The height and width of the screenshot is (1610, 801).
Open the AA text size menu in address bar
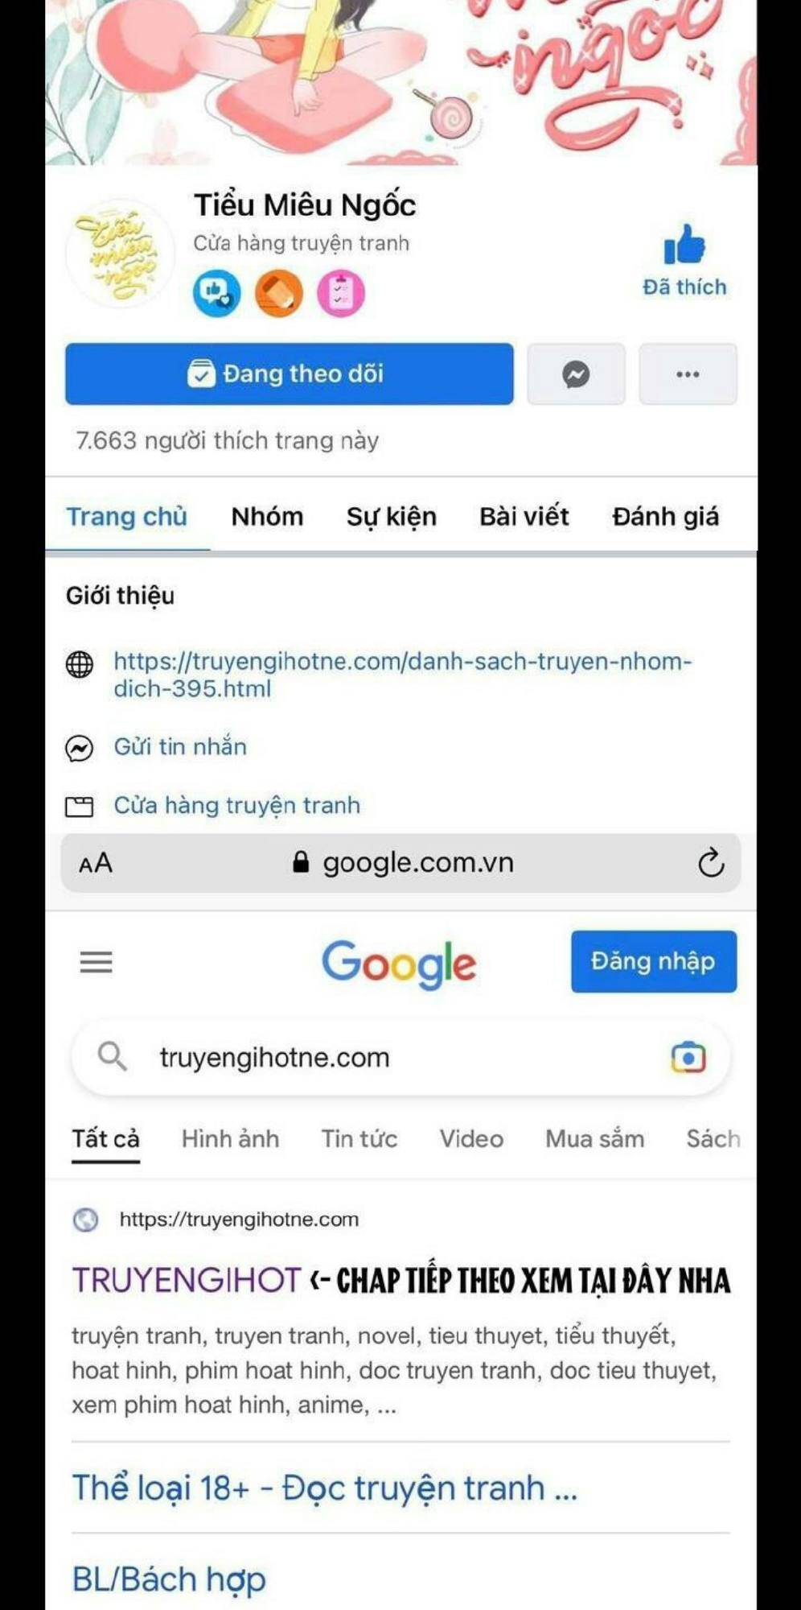[x=96, y=864]
